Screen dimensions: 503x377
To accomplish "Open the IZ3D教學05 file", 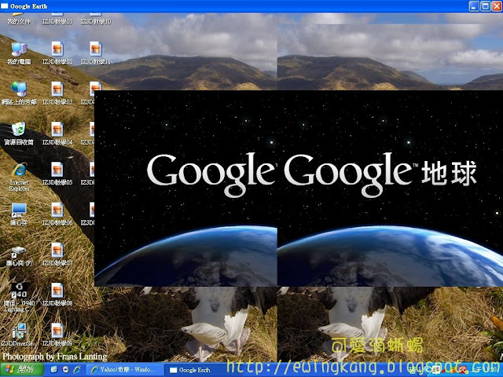I will point(57,174).
